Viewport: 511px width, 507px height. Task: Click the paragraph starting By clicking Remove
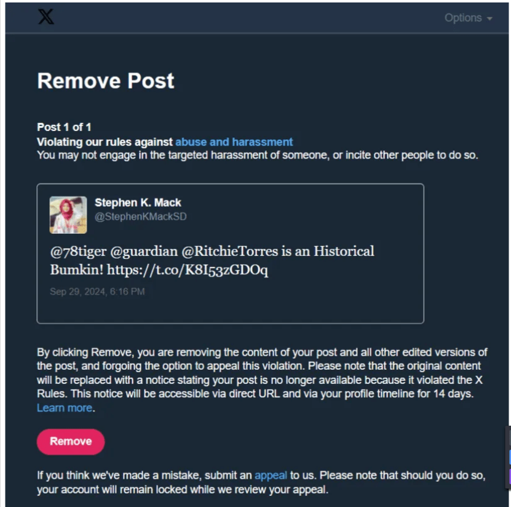click(x=262, y=380)
